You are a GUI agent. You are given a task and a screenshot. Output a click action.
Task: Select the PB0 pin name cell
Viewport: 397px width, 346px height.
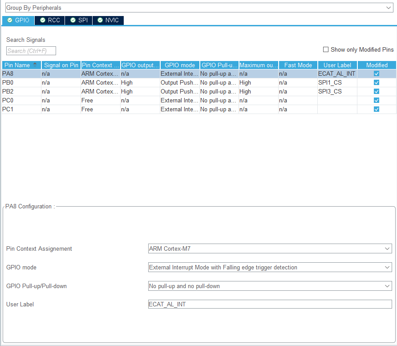[x=21, y=82]
